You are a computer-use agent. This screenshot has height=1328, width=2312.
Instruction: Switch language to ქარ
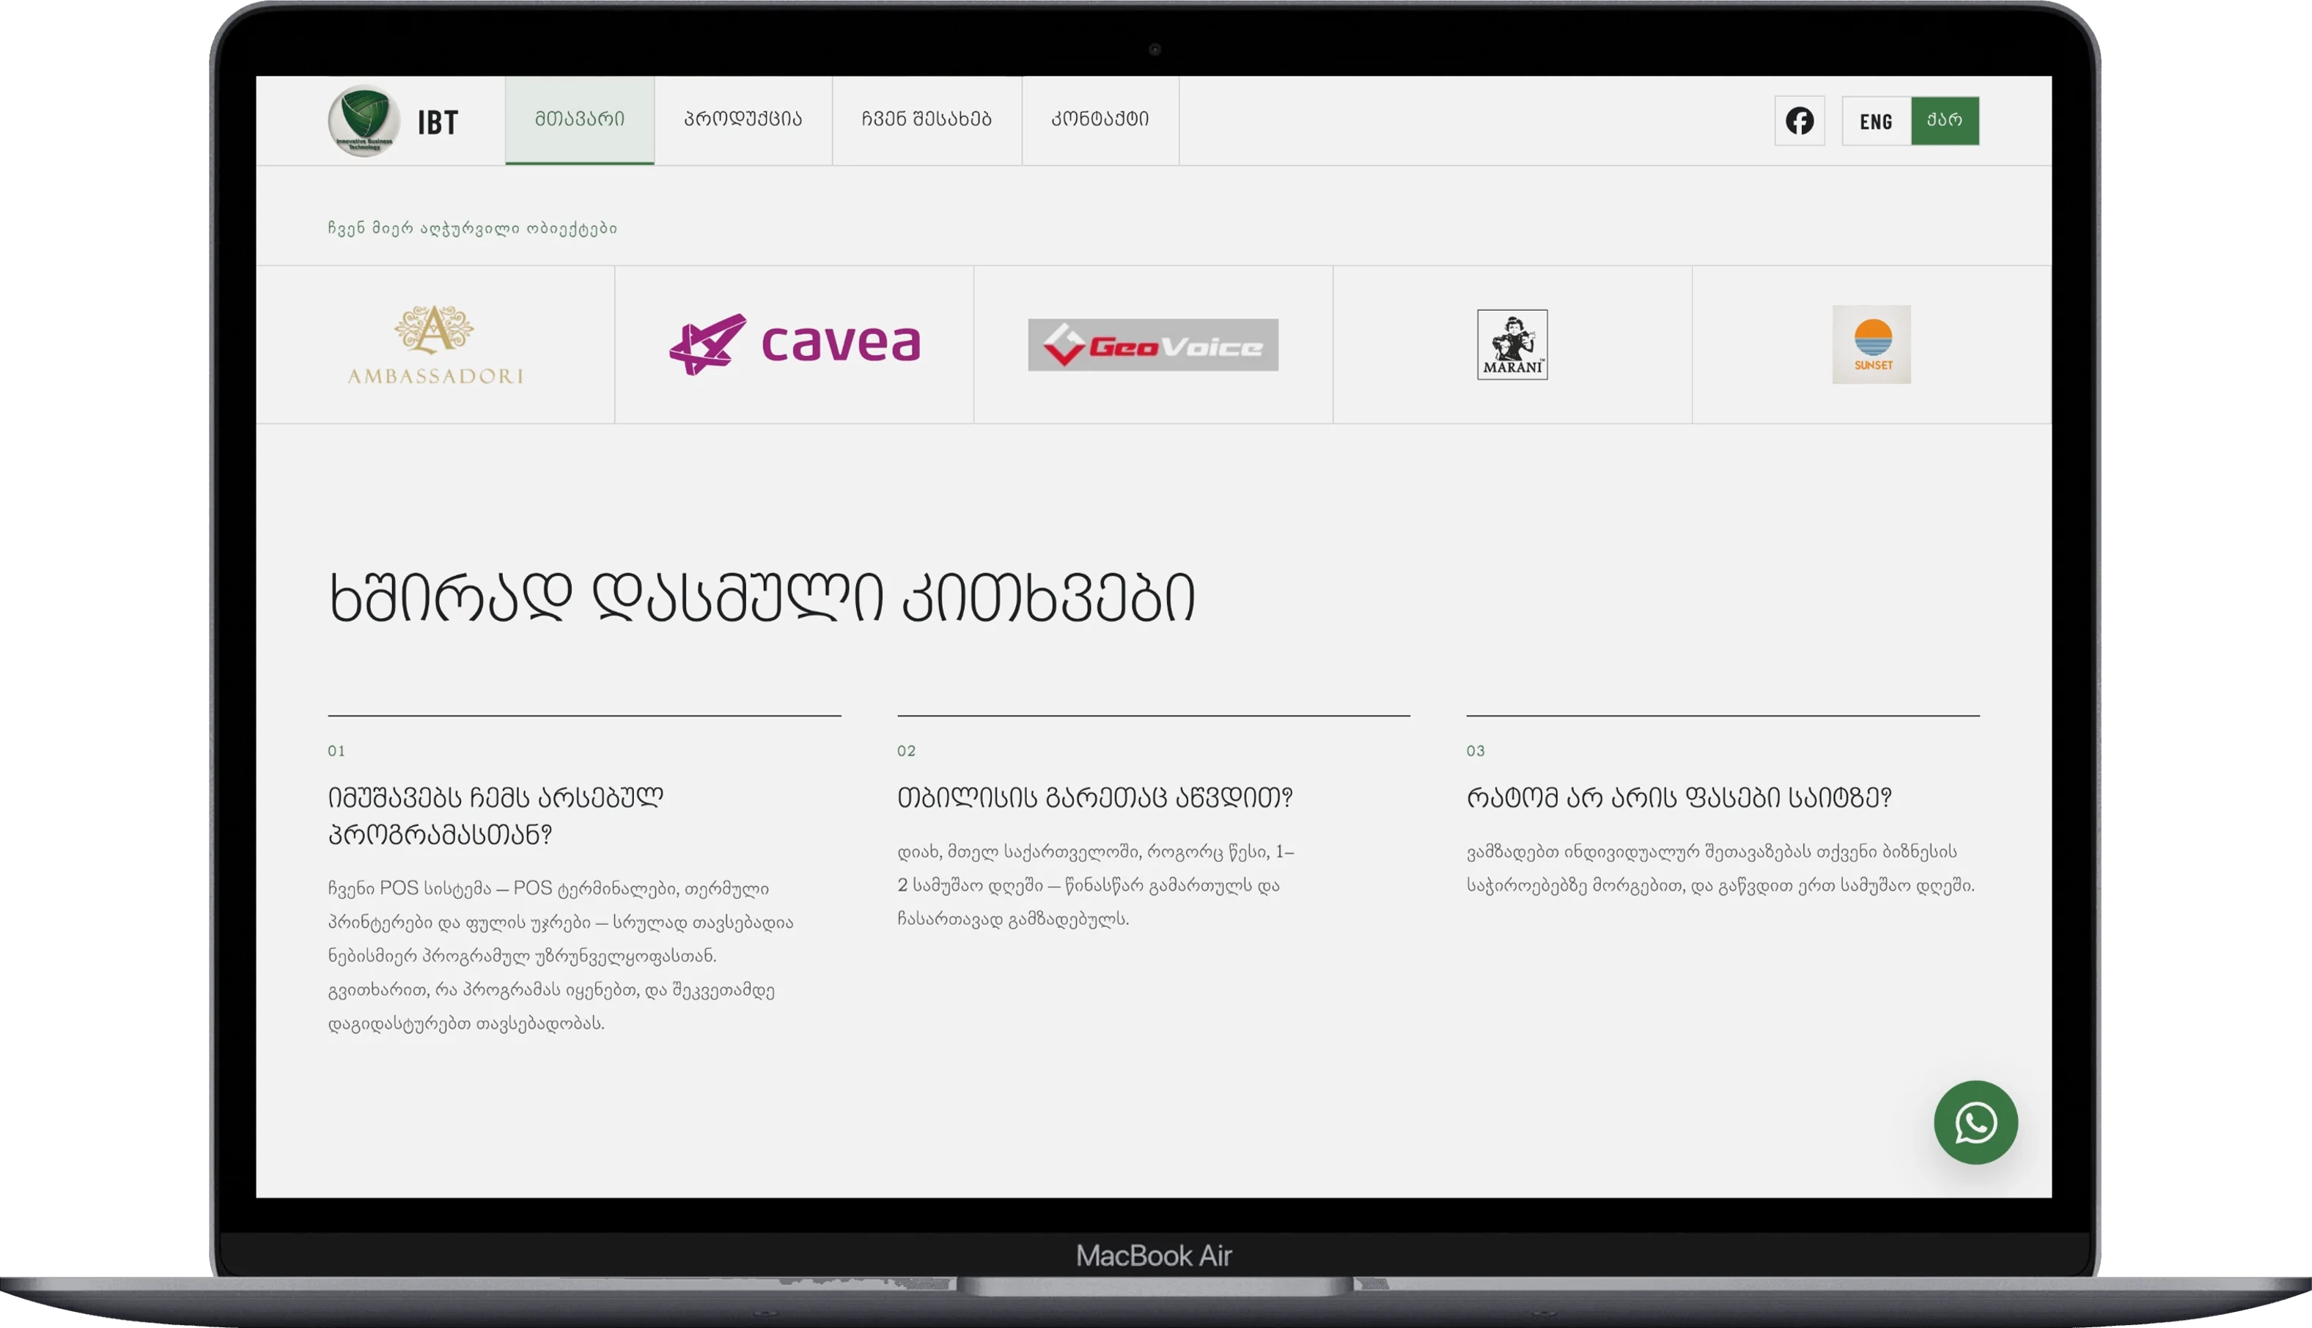coord(1945,120)
